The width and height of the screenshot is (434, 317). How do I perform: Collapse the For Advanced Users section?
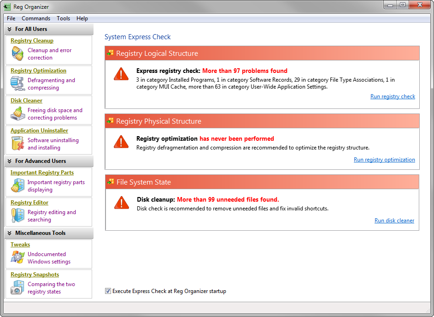[9, 161]
